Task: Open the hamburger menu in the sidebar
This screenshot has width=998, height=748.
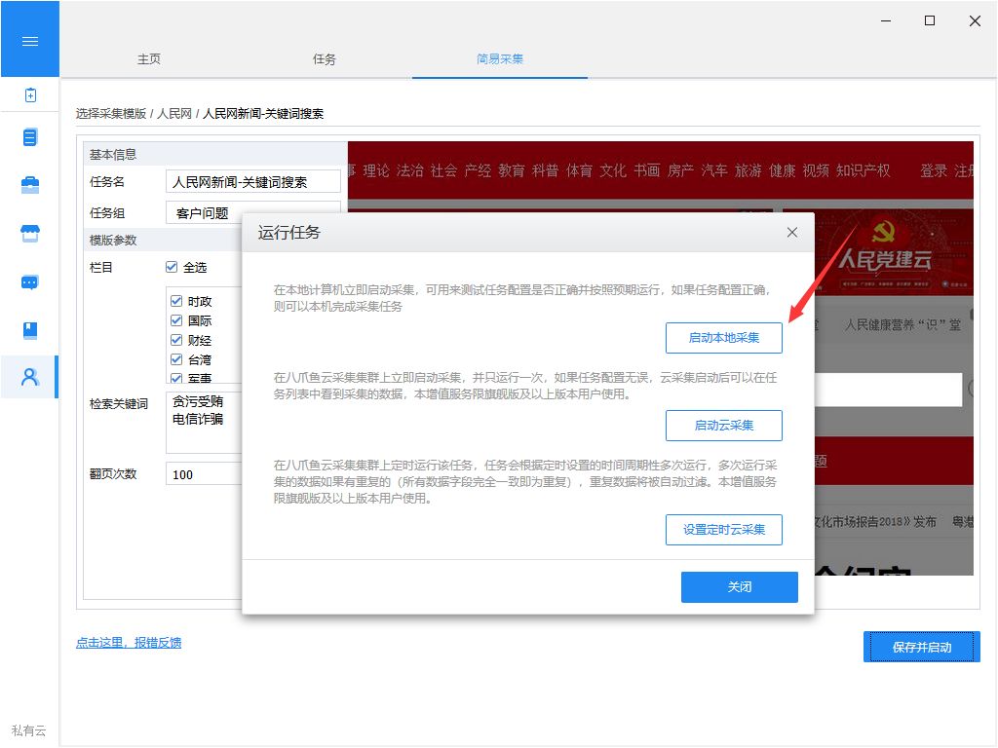Action: click(30, 41)
